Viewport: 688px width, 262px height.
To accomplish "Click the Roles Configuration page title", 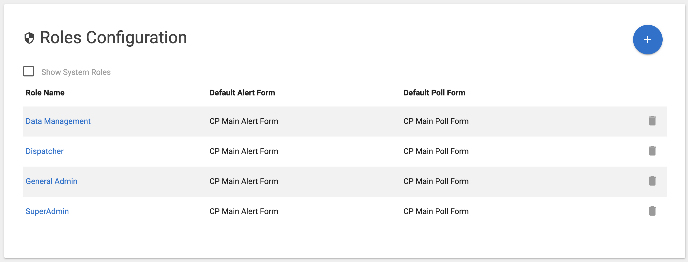I will click(x=113, y=38).
